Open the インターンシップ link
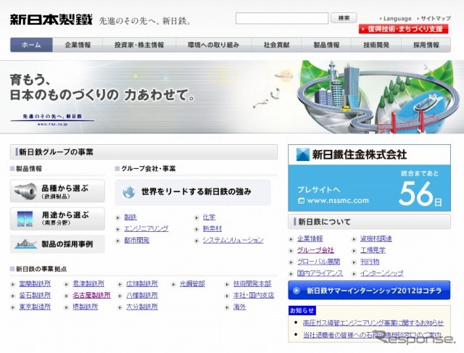This screenshot has height=353, width=464. (382, 273)
